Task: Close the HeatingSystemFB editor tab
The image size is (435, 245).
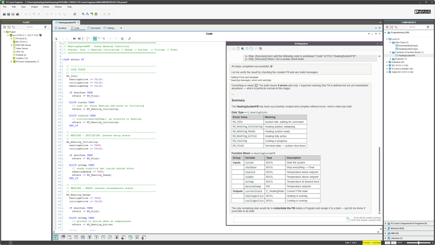Action: point(78,23)
